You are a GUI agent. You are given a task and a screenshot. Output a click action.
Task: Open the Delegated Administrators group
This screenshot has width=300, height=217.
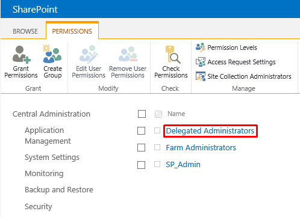pos(210,131)
